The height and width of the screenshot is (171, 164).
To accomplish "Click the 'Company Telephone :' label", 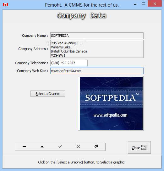I will [32, 63].
